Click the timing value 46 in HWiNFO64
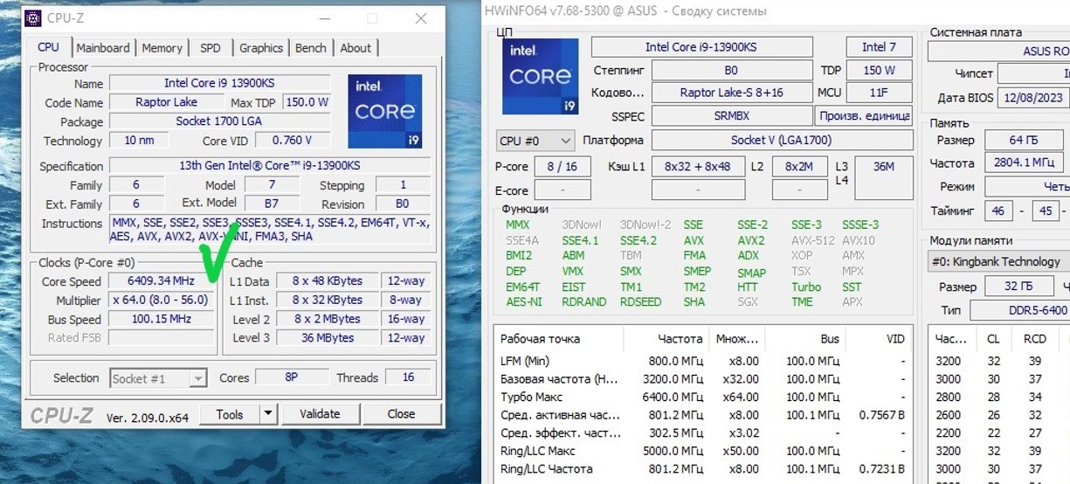 pyautogui.click(x=998, y=211)
